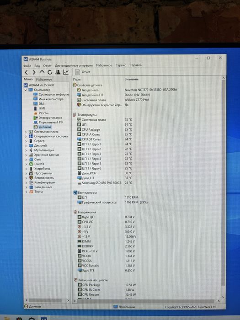Click the Samsung SSD 850 EVO drive icon
This screenshot has height=320, width=240.
80,183
